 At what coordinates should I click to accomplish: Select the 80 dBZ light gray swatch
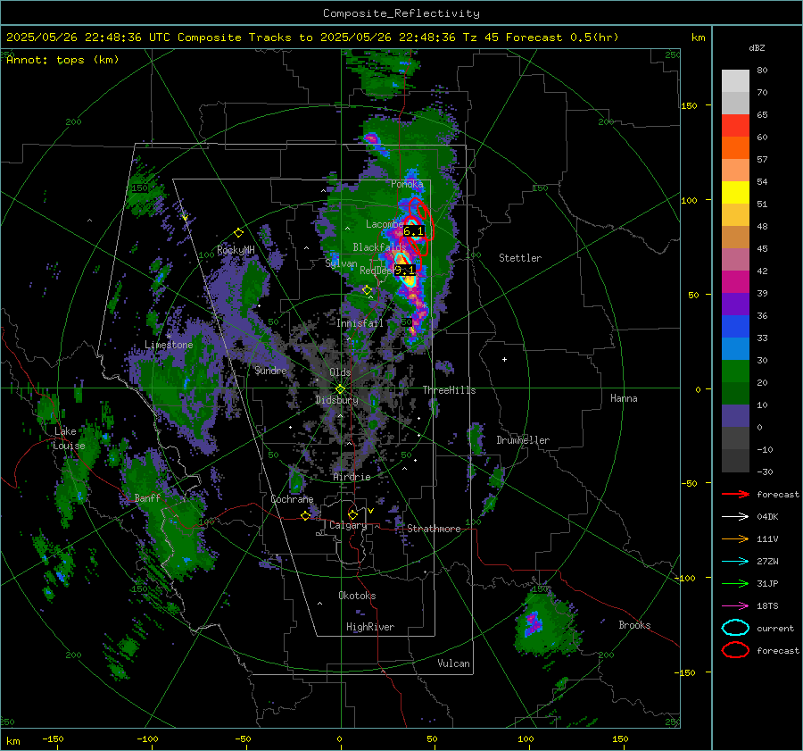click(735, 80)
